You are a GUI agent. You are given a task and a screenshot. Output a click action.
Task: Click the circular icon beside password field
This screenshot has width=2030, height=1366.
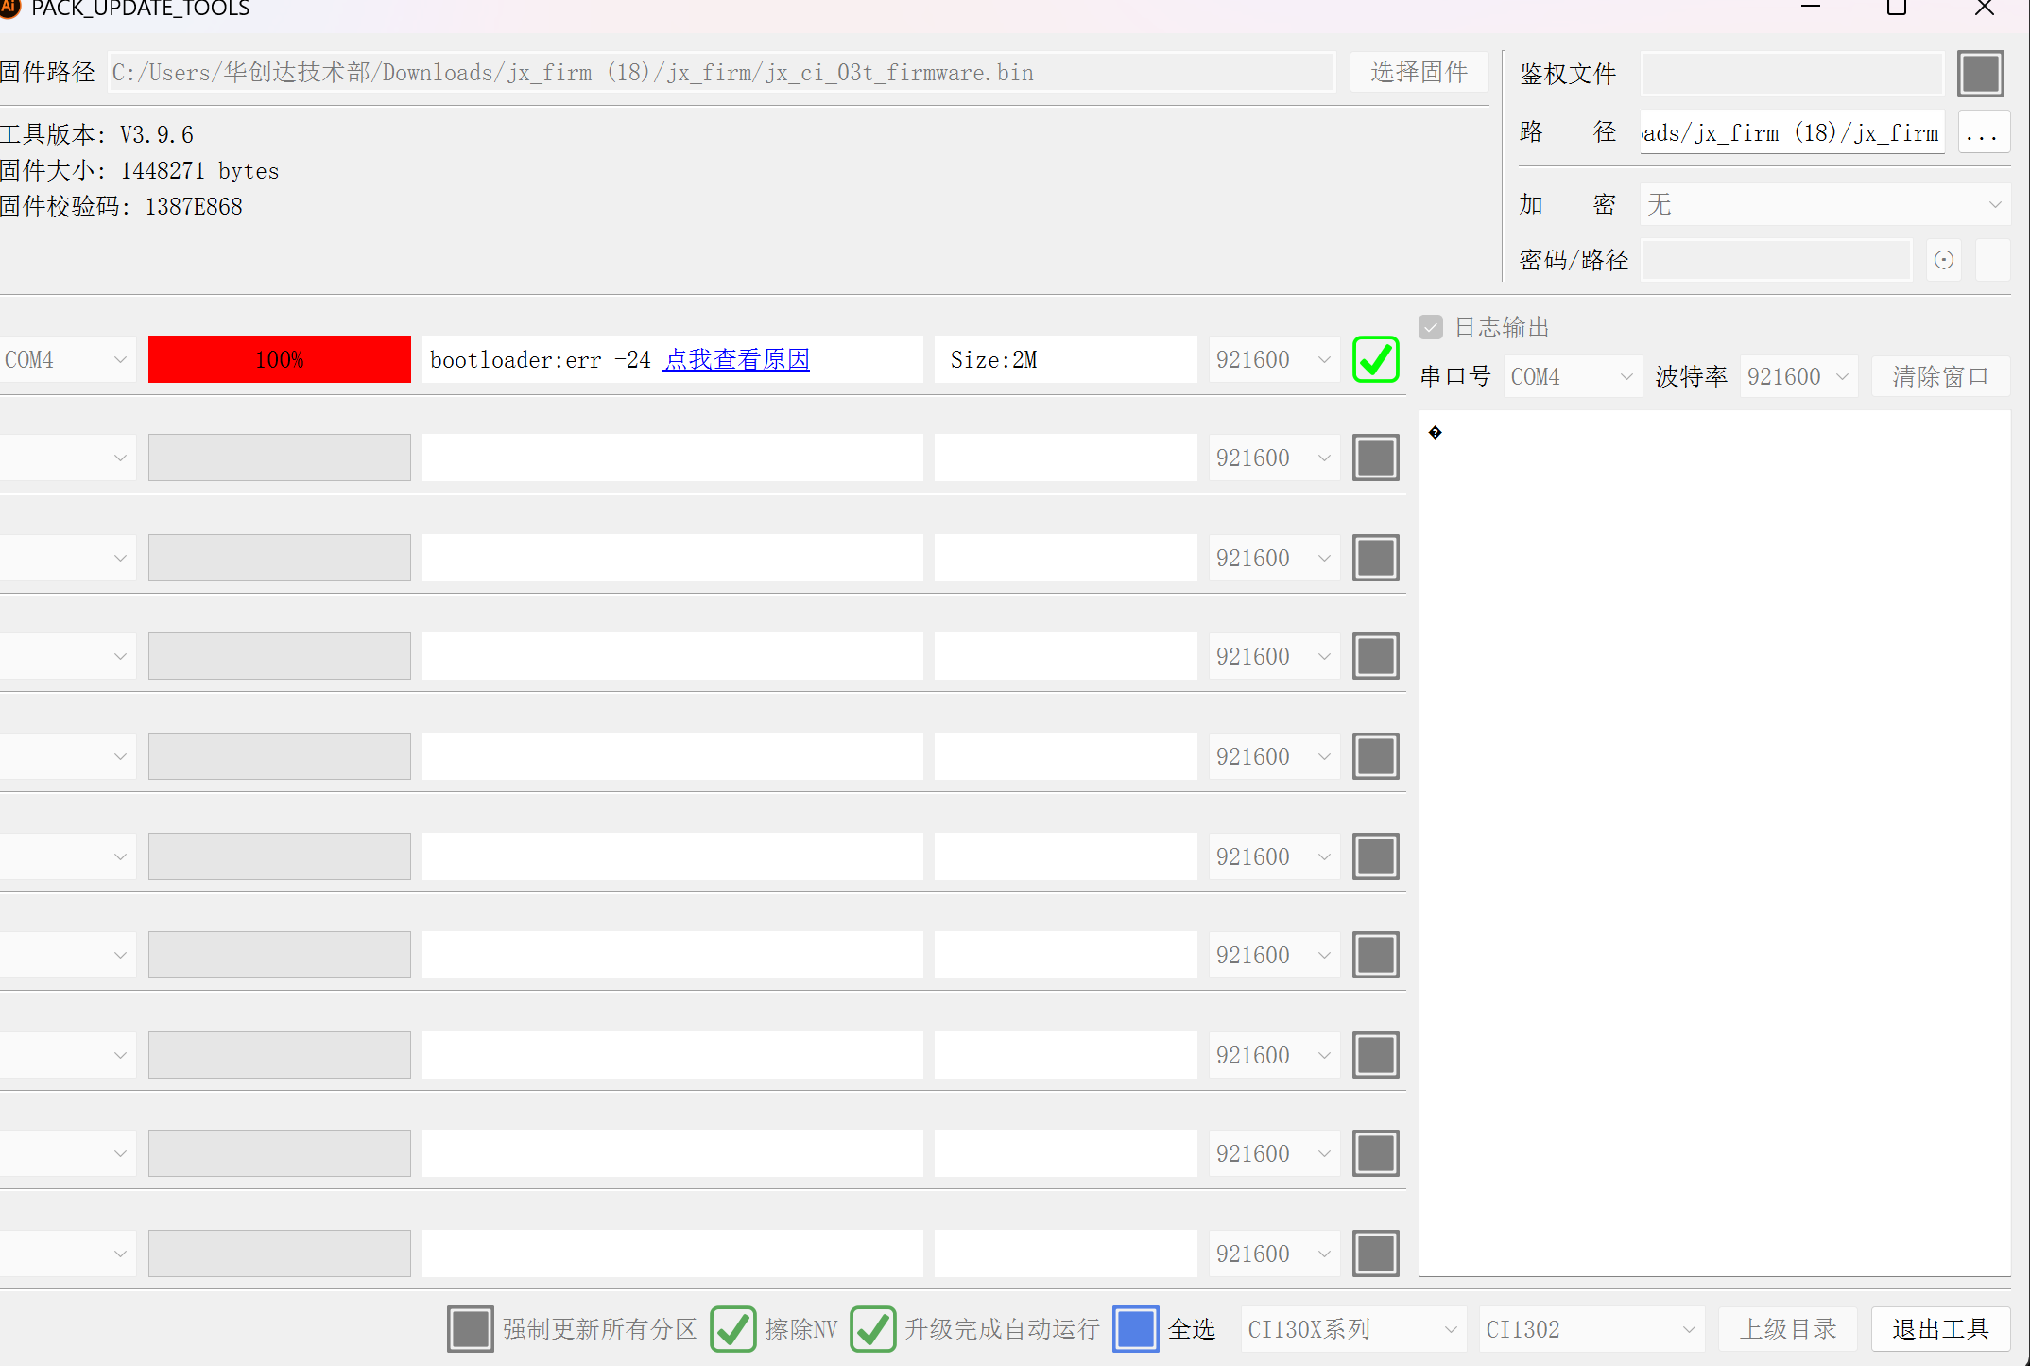[1943, 260]
